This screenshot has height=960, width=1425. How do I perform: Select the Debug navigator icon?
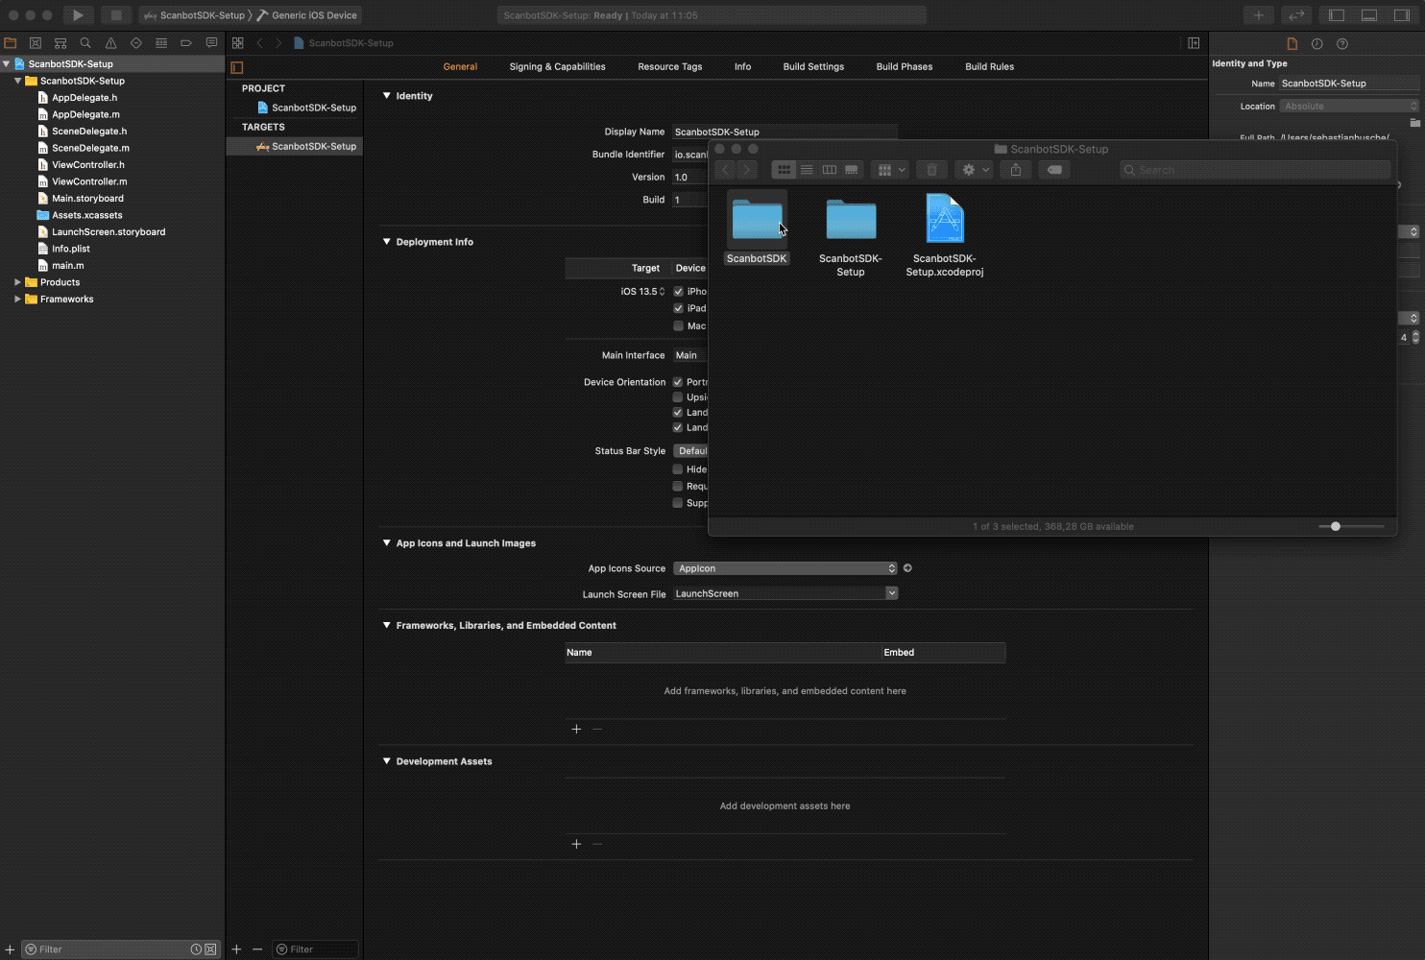tap(160, 42)
